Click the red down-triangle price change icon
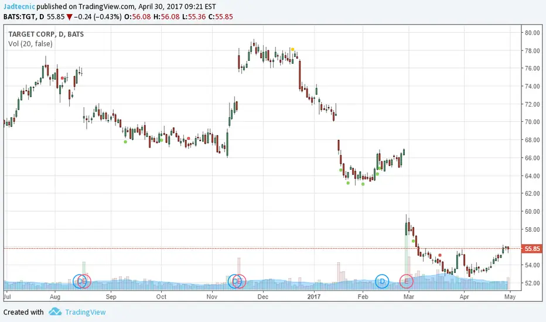Viewport: 546px width, 322px height. [70, 17]
